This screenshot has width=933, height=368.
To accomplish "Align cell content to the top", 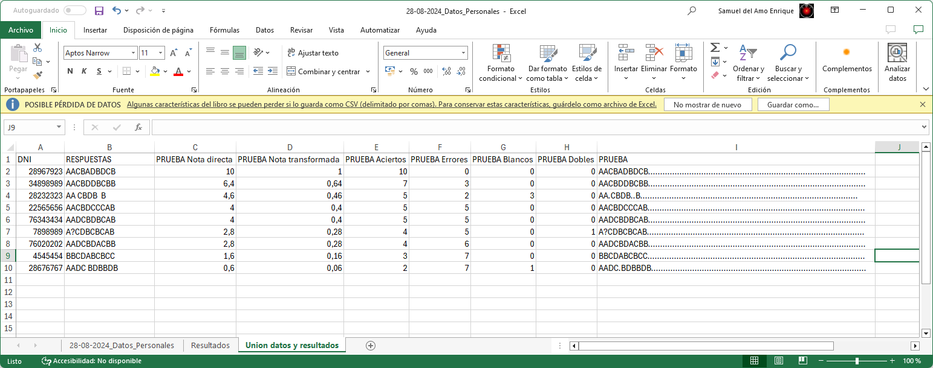I will tap(210, 52).
